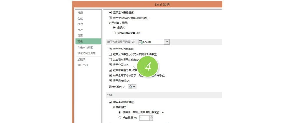293x123 pixels.
Task: Disable 显示网格线 checkbox
Action: point(110,81)
